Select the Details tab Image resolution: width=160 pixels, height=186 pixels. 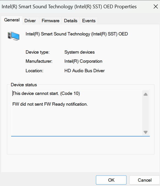71,21
